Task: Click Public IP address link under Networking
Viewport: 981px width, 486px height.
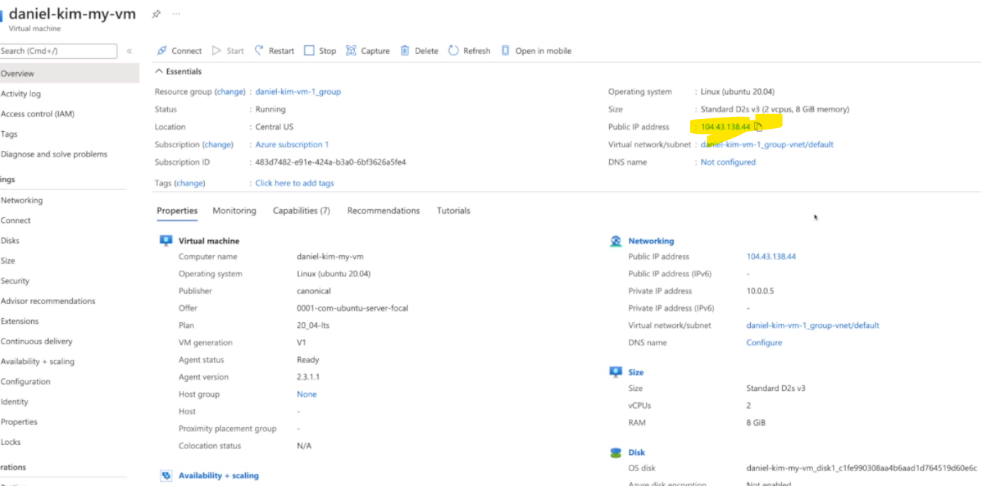Action: [x=771, y=256]
